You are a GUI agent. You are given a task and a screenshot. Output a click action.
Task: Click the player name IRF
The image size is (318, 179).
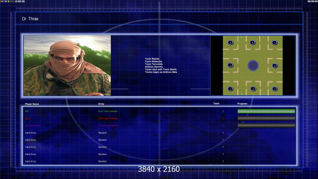point(27,111)
